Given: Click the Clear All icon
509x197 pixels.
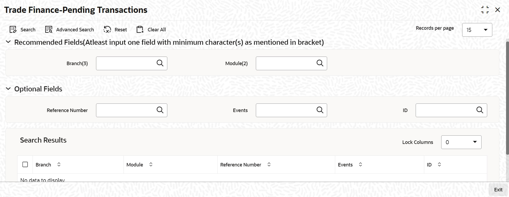Looking at the screenshot, I should coord(140,29).
